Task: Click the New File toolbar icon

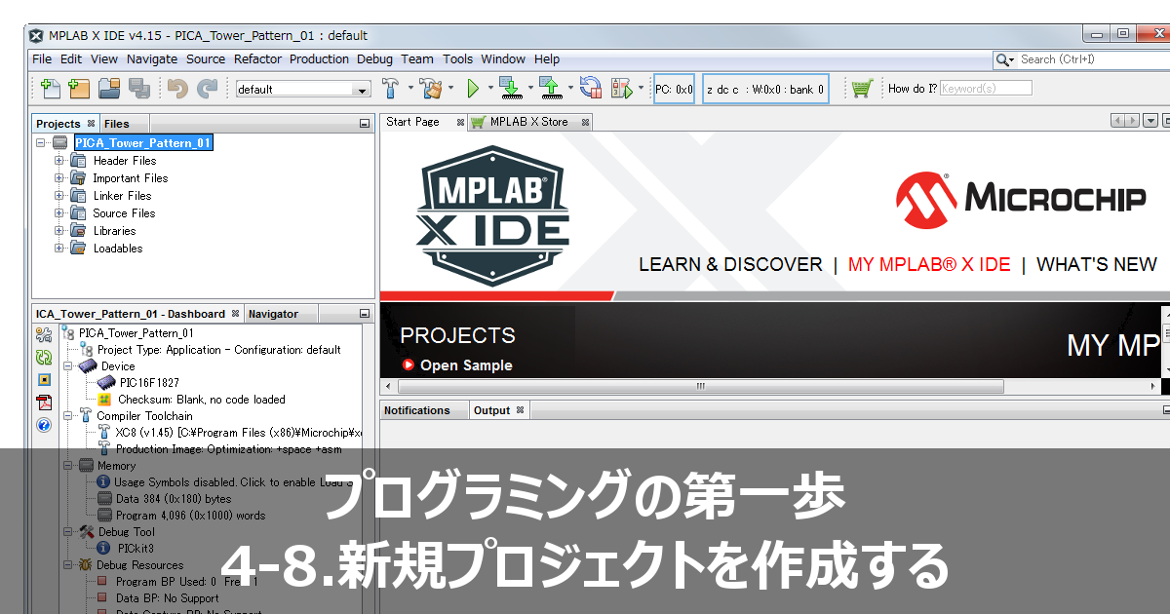Action: click(52, 89)
